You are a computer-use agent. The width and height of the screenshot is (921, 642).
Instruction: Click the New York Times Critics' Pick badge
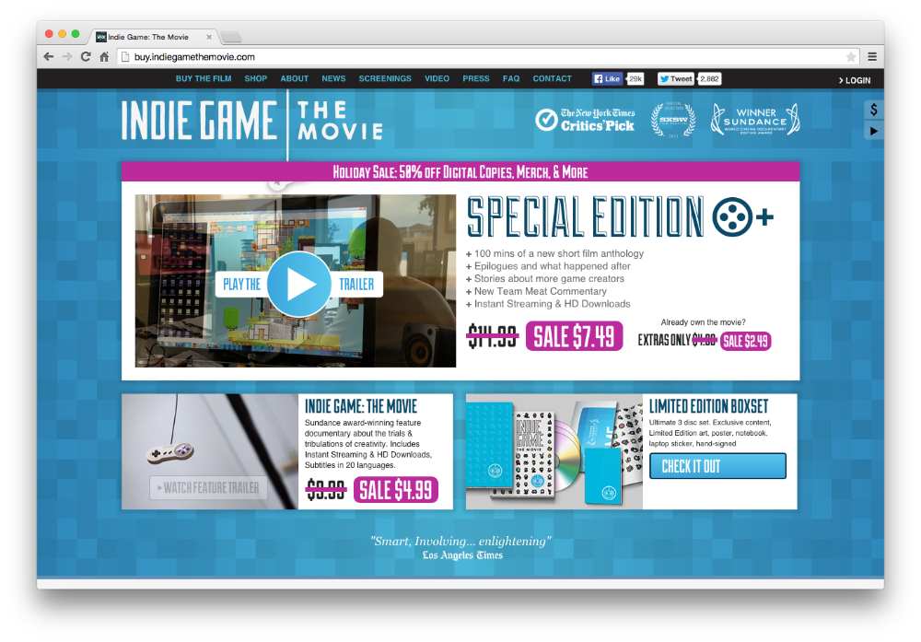585,120
